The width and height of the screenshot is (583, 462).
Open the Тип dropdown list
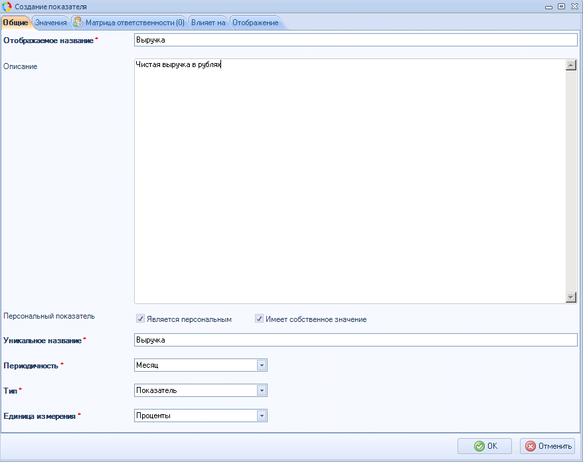click(x=262, y=390)
